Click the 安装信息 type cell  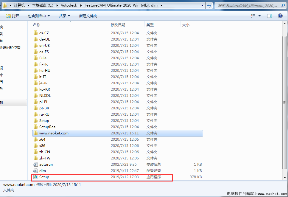point(154,164)
